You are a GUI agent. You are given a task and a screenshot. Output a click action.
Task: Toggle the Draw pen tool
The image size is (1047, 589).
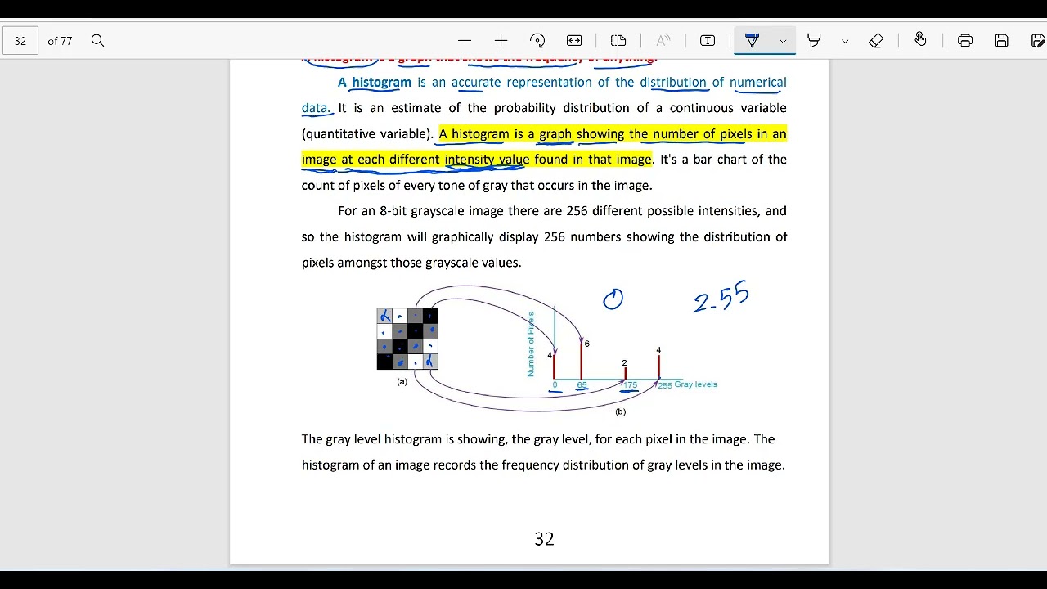[x=753, y=41]
